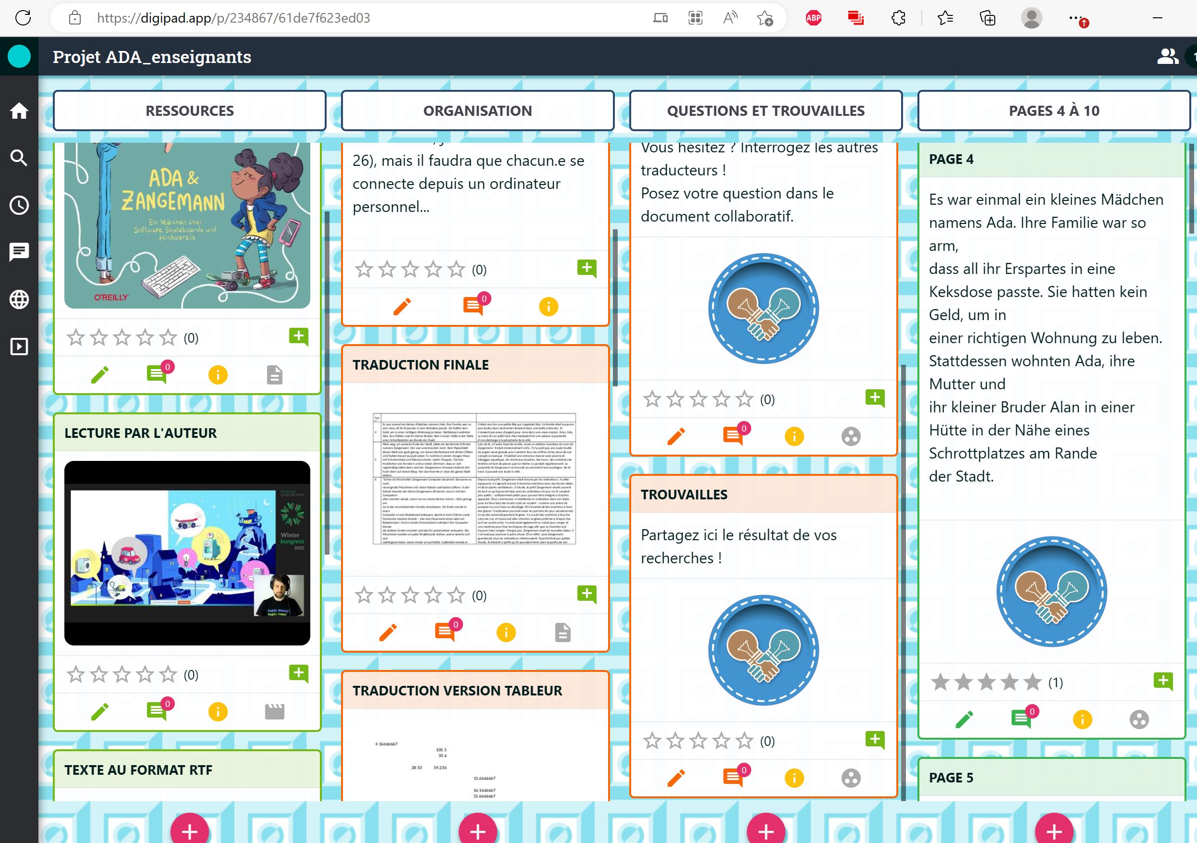Click the search magnifier in sidebar
1197x843 pixels.
pos(19,158)
